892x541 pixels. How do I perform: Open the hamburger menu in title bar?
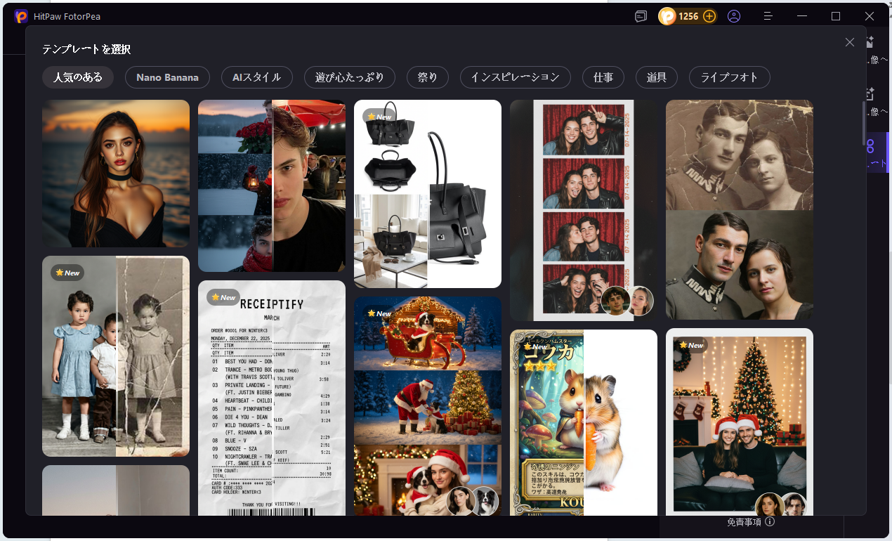(x=768, y=16)
